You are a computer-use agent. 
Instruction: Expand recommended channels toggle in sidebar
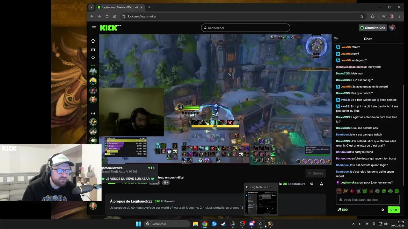(x=93, y=113)
